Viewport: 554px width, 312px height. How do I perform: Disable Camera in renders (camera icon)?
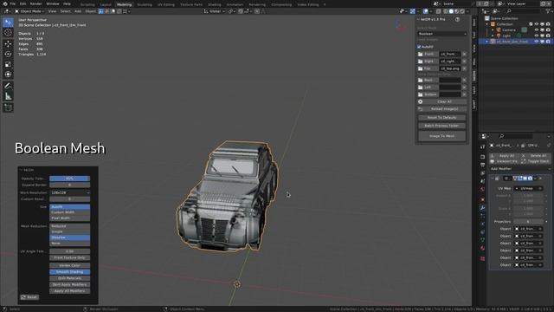548,29
